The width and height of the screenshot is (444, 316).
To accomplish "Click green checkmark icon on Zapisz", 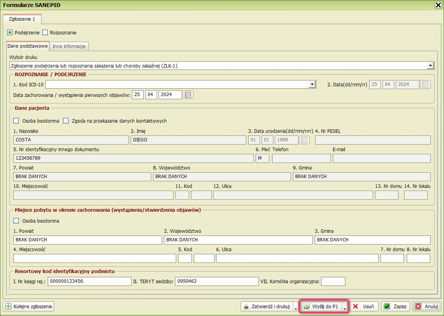I will [x=387, y=307].
